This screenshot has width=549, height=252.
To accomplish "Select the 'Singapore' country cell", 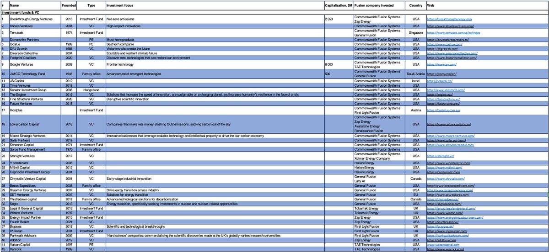I will 415,33.
